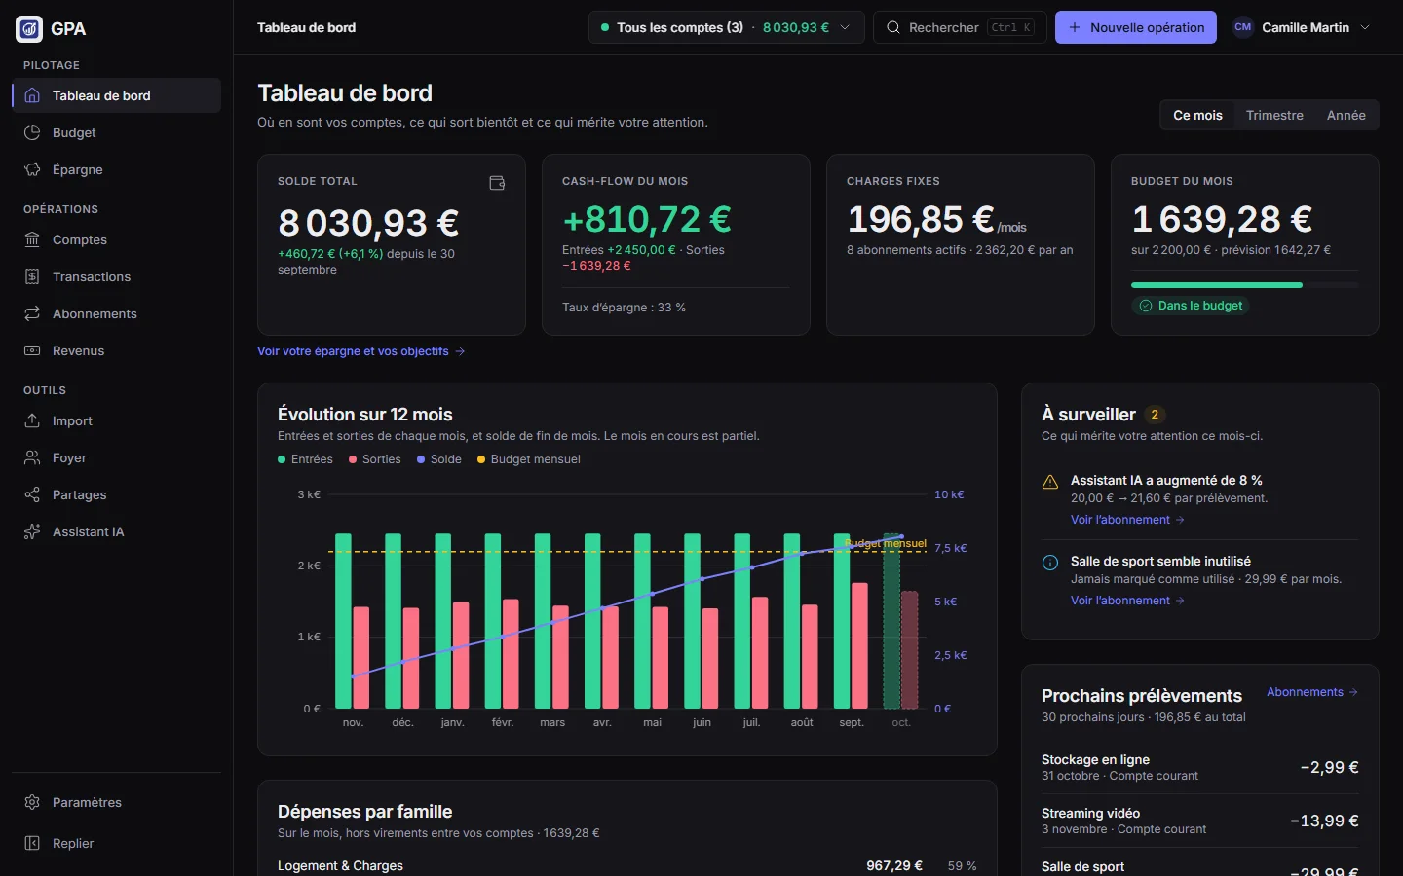
Task: Click the Replier sidebar button
Action: click(116, 843)
